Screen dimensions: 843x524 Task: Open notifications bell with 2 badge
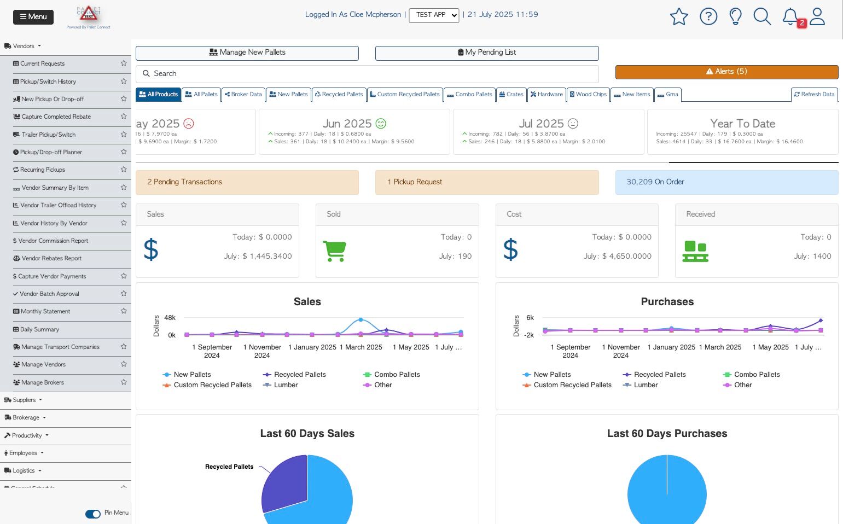(x=791, y=16)
